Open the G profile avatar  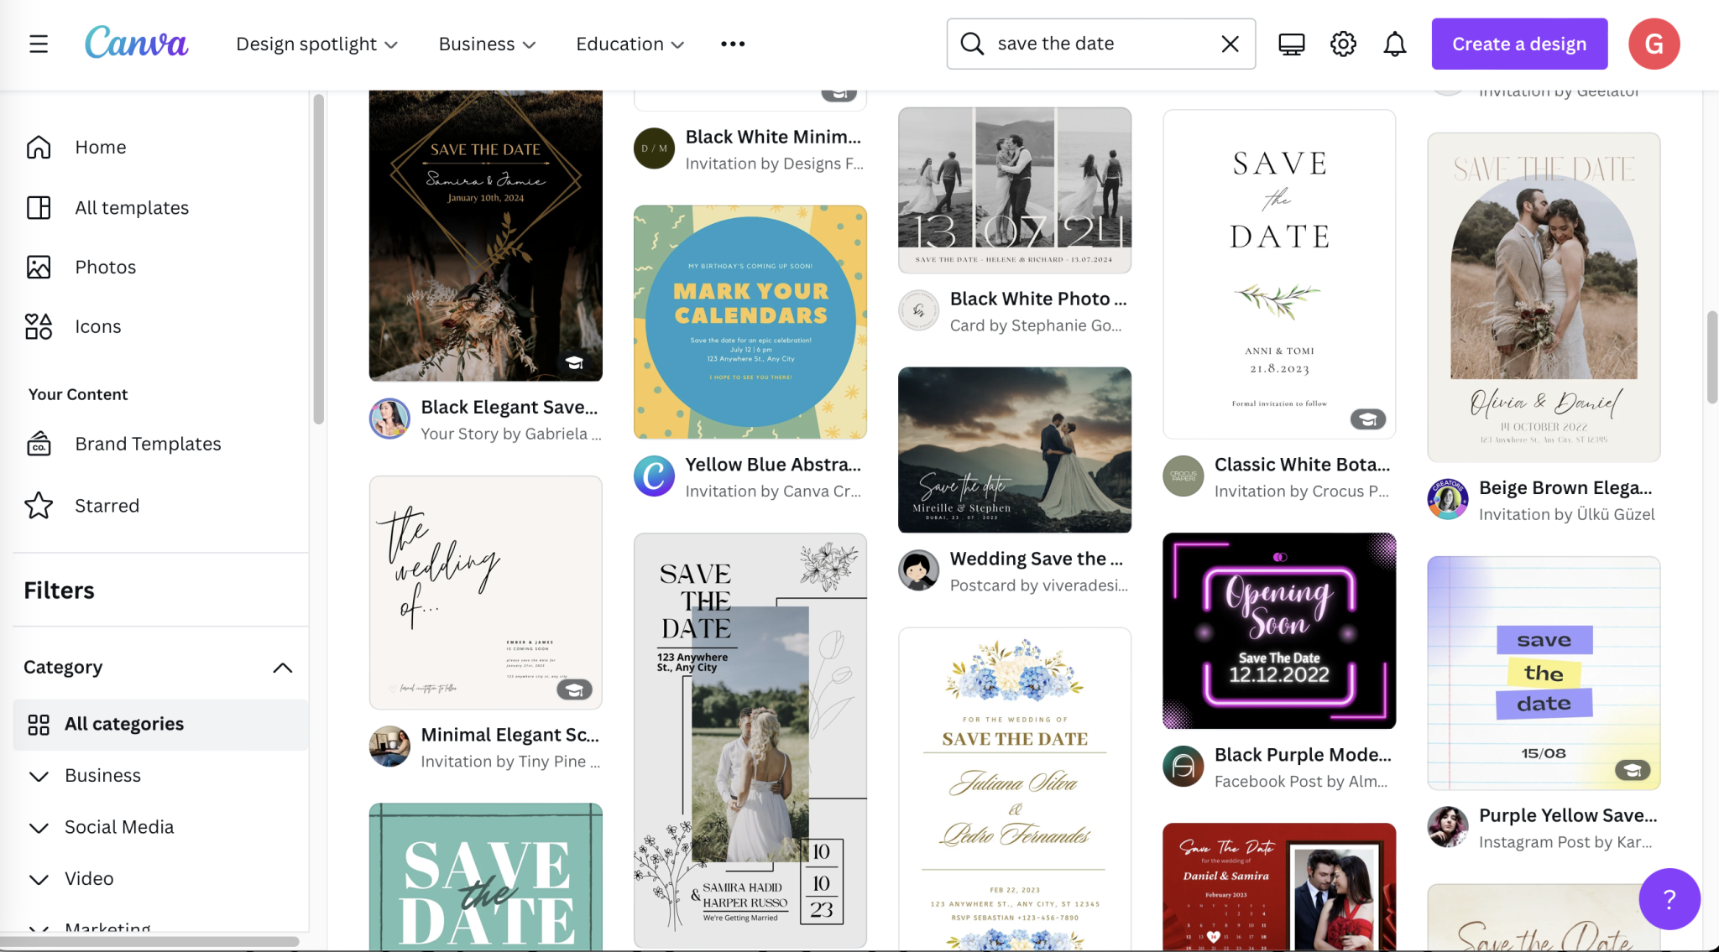1654,44
